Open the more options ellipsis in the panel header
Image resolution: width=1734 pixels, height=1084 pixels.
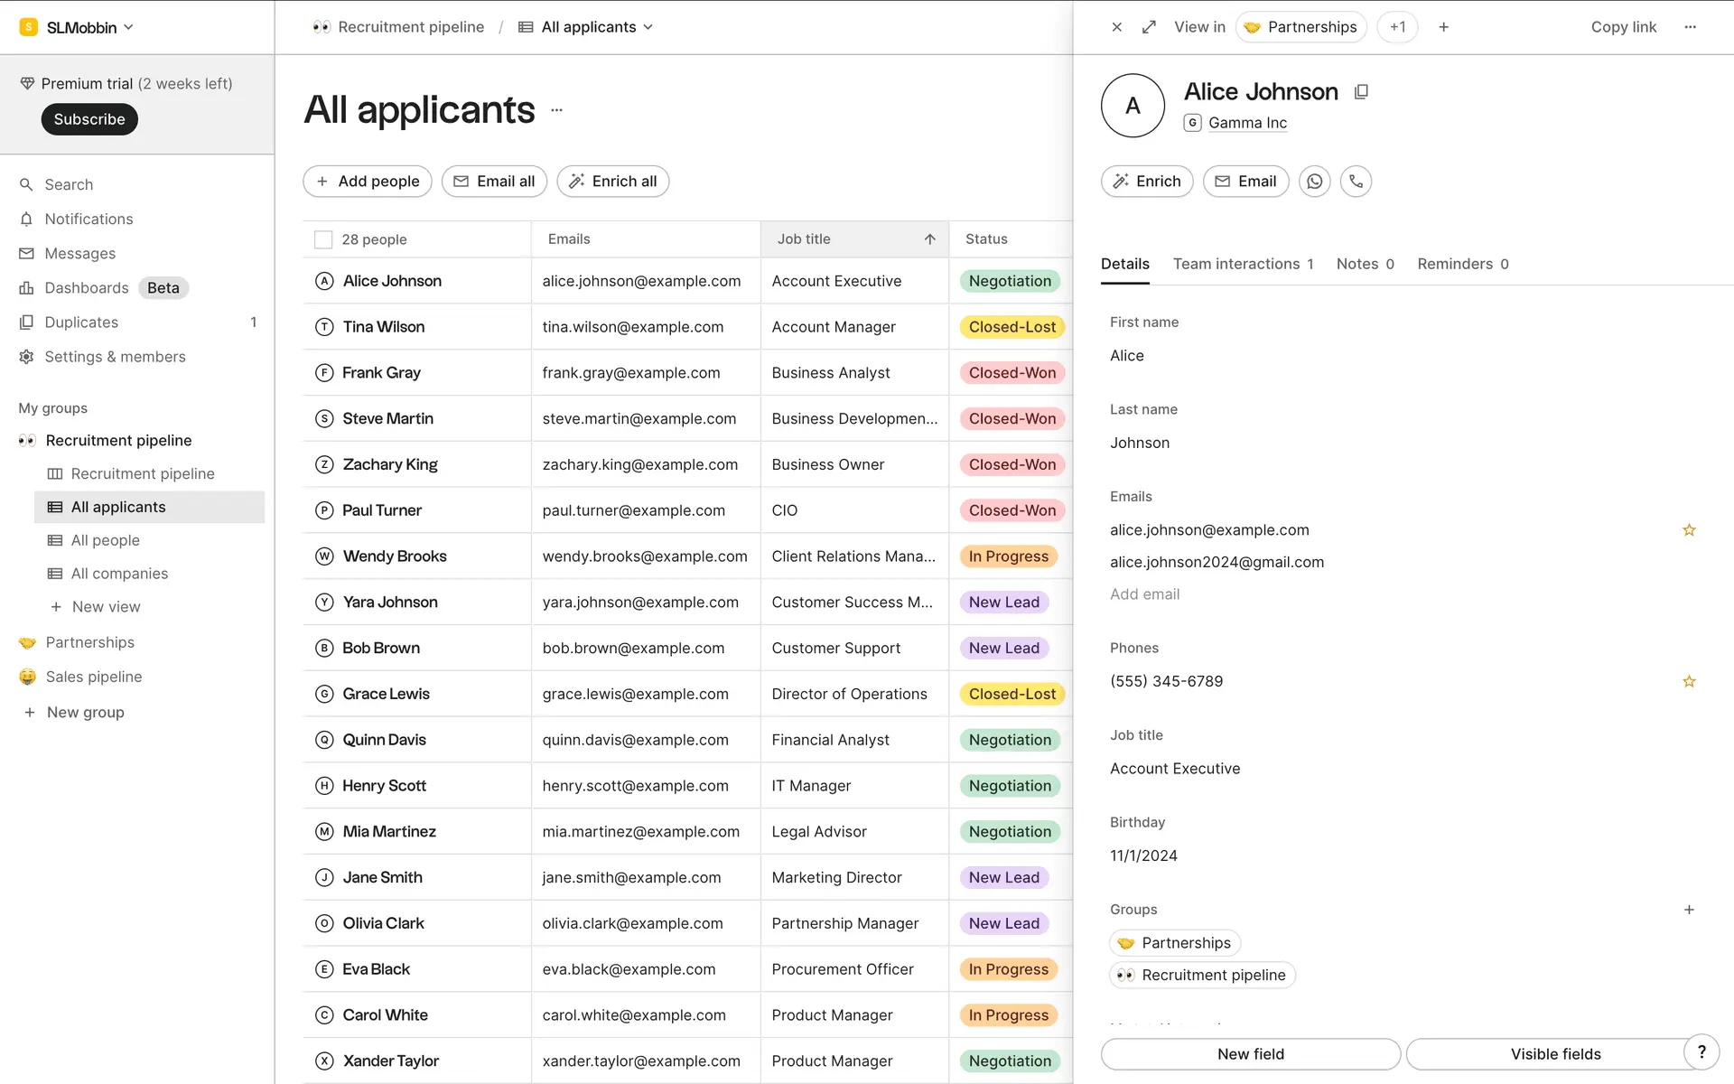1690,27
